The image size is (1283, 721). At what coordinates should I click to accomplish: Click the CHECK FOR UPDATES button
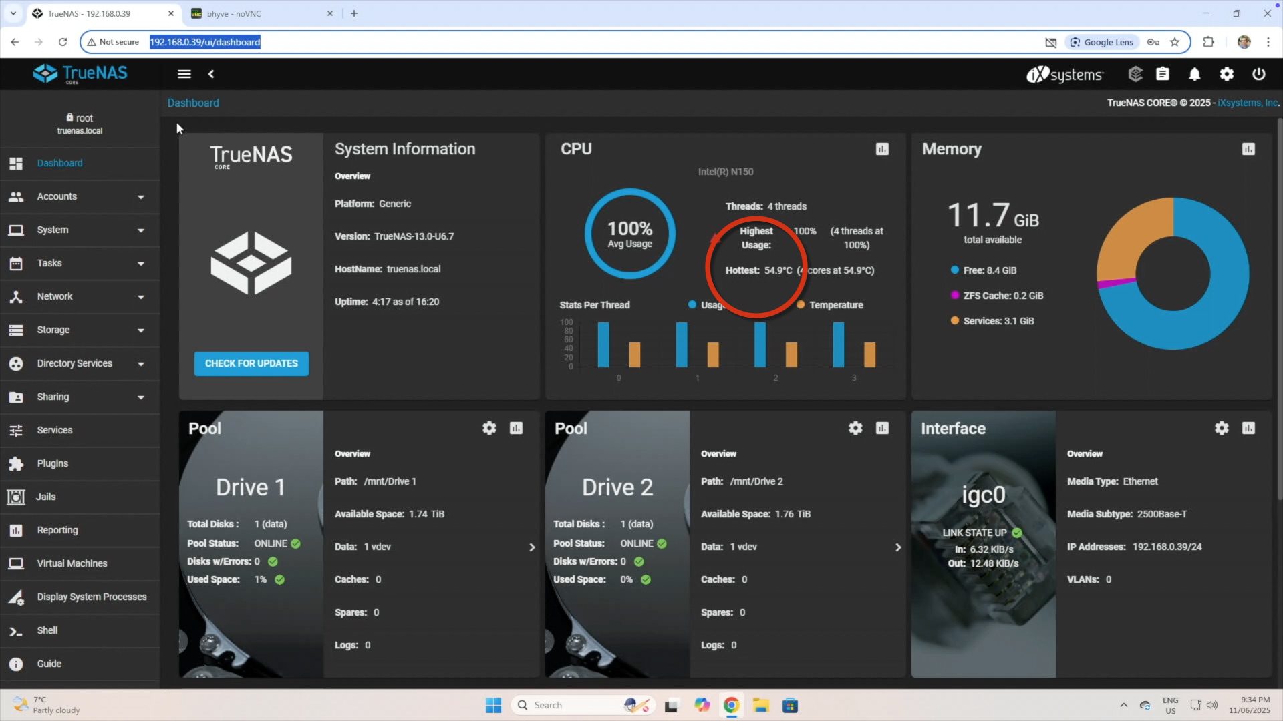click(x=251, y=363)
